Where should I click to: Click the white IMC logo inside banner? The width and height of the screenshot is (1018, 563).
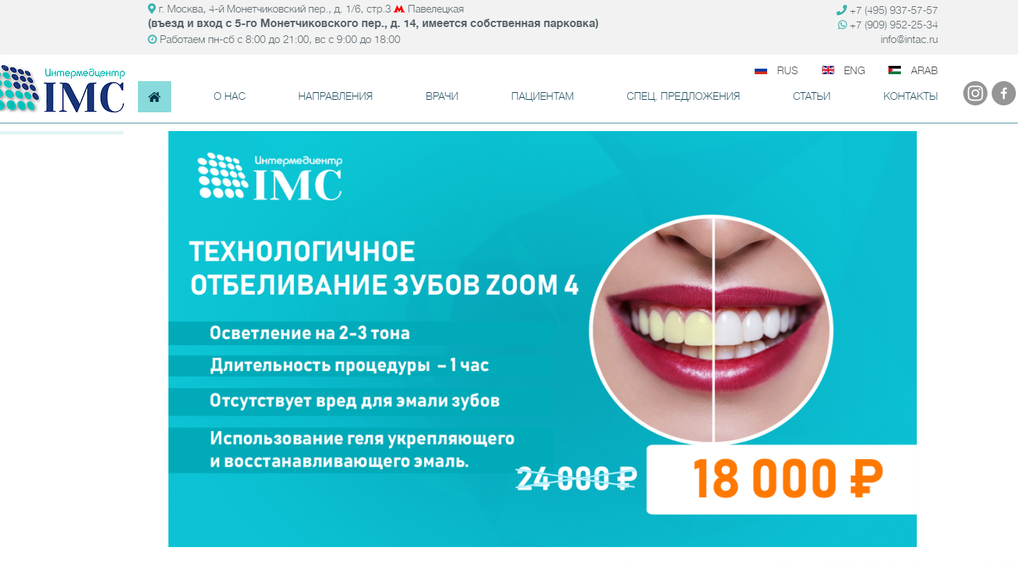point(270,177)
